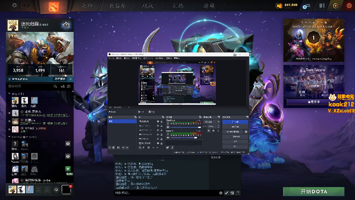The width and height of the screenshot is (355, 200).
Task: Switch to the 训练 learn tab
Action: coord(178,6)
